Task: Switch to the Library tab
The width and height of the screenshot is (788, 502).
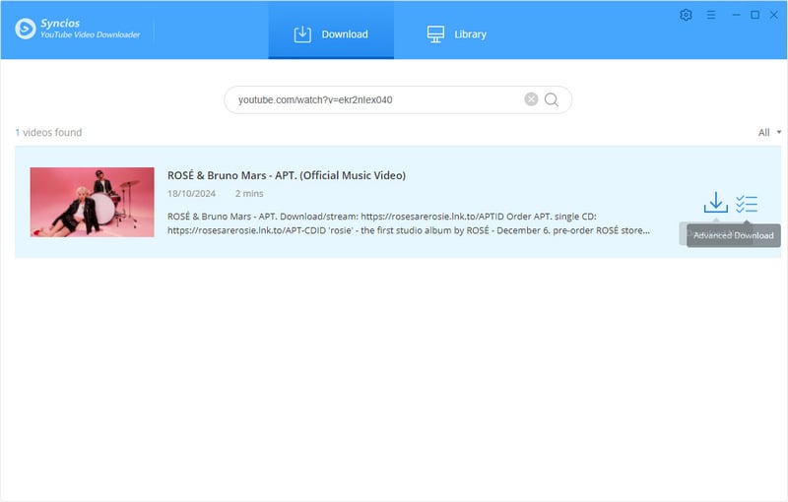Action: coord(456,34)
